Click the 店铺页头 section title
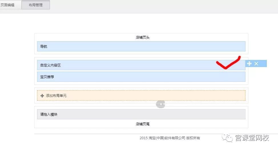Viewport: 278px width, 150px height. click(x=142, y=37)
